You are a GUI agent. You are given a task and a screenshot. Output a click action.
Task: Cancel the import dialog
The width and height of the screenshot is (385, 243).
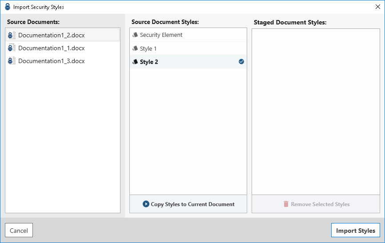coord(19,230)
